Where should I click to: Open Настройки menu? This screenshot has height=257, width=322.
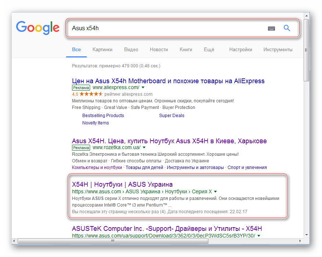tap(240, 49)
